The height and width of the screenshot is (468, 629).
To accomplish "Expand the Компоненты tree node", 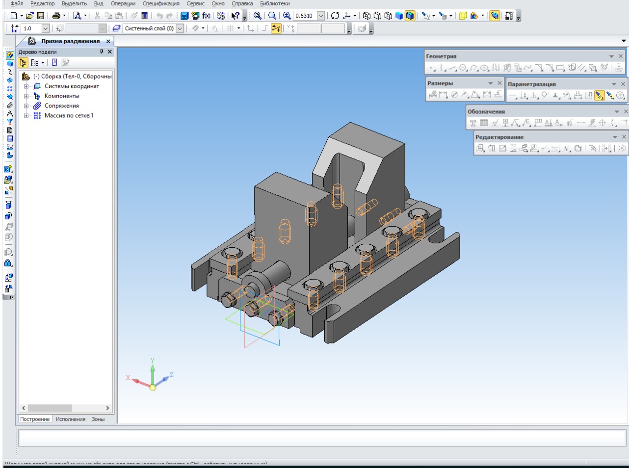I will (26, 96).
